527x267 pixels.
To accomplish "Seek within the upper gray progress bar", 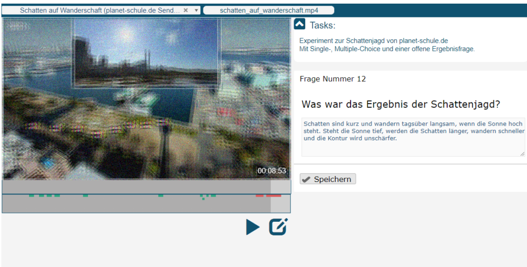I will (137, 187).
